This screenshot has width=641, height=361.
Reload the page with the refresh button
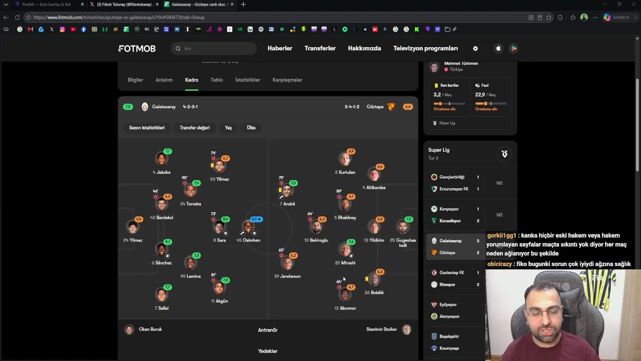pyautogui.click(x=17, y=17)
